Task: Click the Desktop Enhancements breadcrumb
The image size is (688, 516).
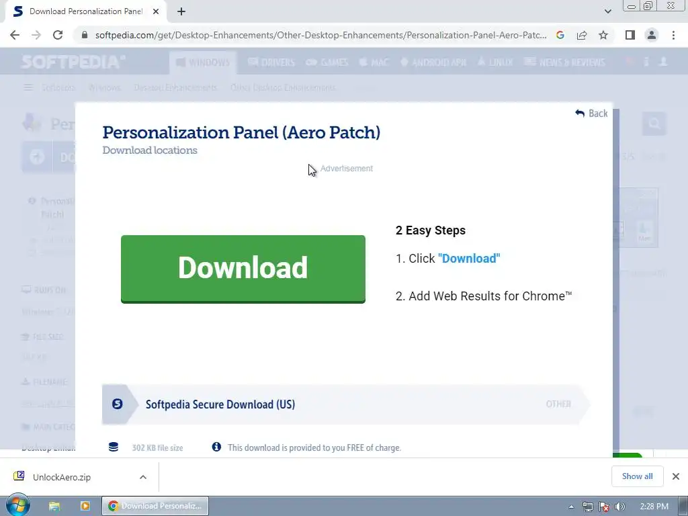Action: click(175, 88)
